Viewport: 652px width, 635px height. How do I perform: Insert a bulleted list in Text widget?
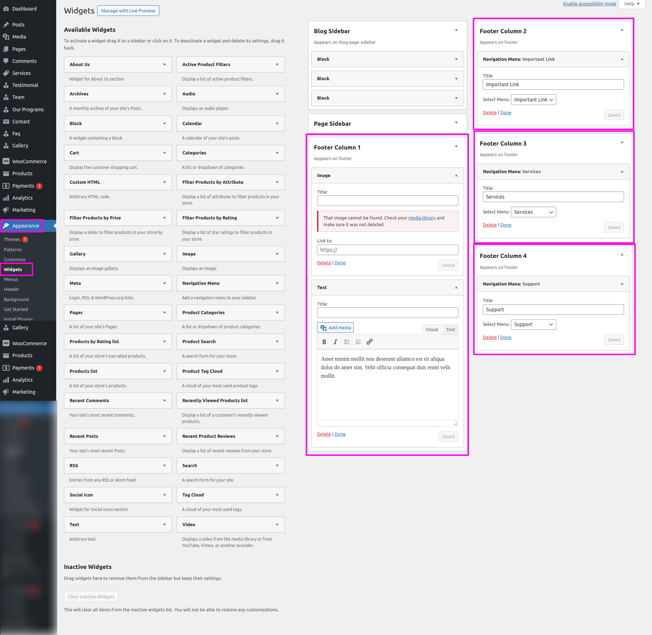tap(347, 342)
